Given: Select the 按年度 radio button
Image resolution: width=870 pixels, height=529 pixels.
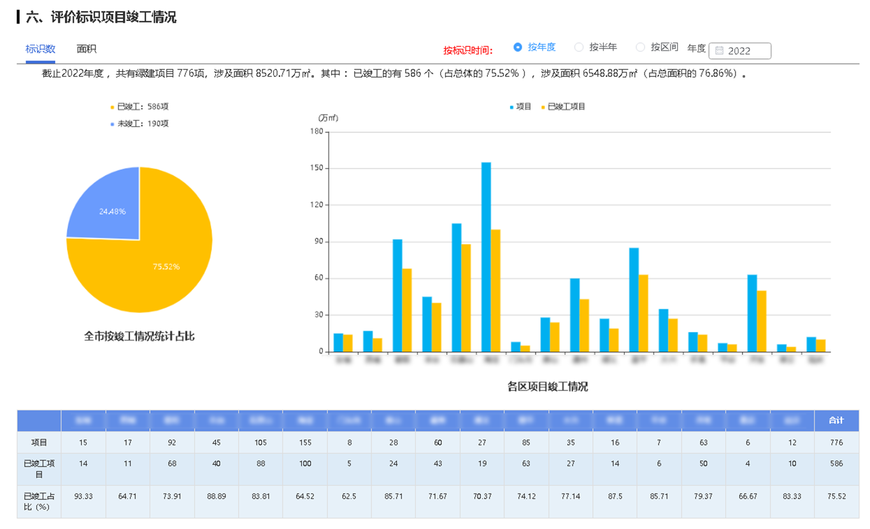Looking at the screenshot, I should [x=518, y=47].
